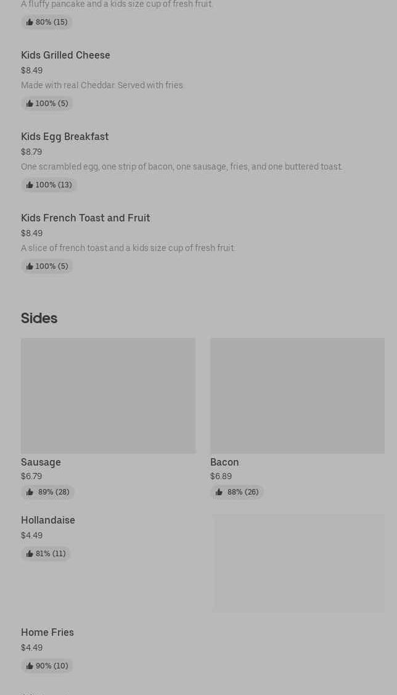Click the Hollandaise item image

click(x=299, y=563)
